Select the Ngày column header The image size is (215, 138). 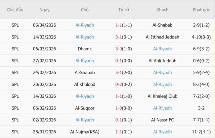coord(44,10)
